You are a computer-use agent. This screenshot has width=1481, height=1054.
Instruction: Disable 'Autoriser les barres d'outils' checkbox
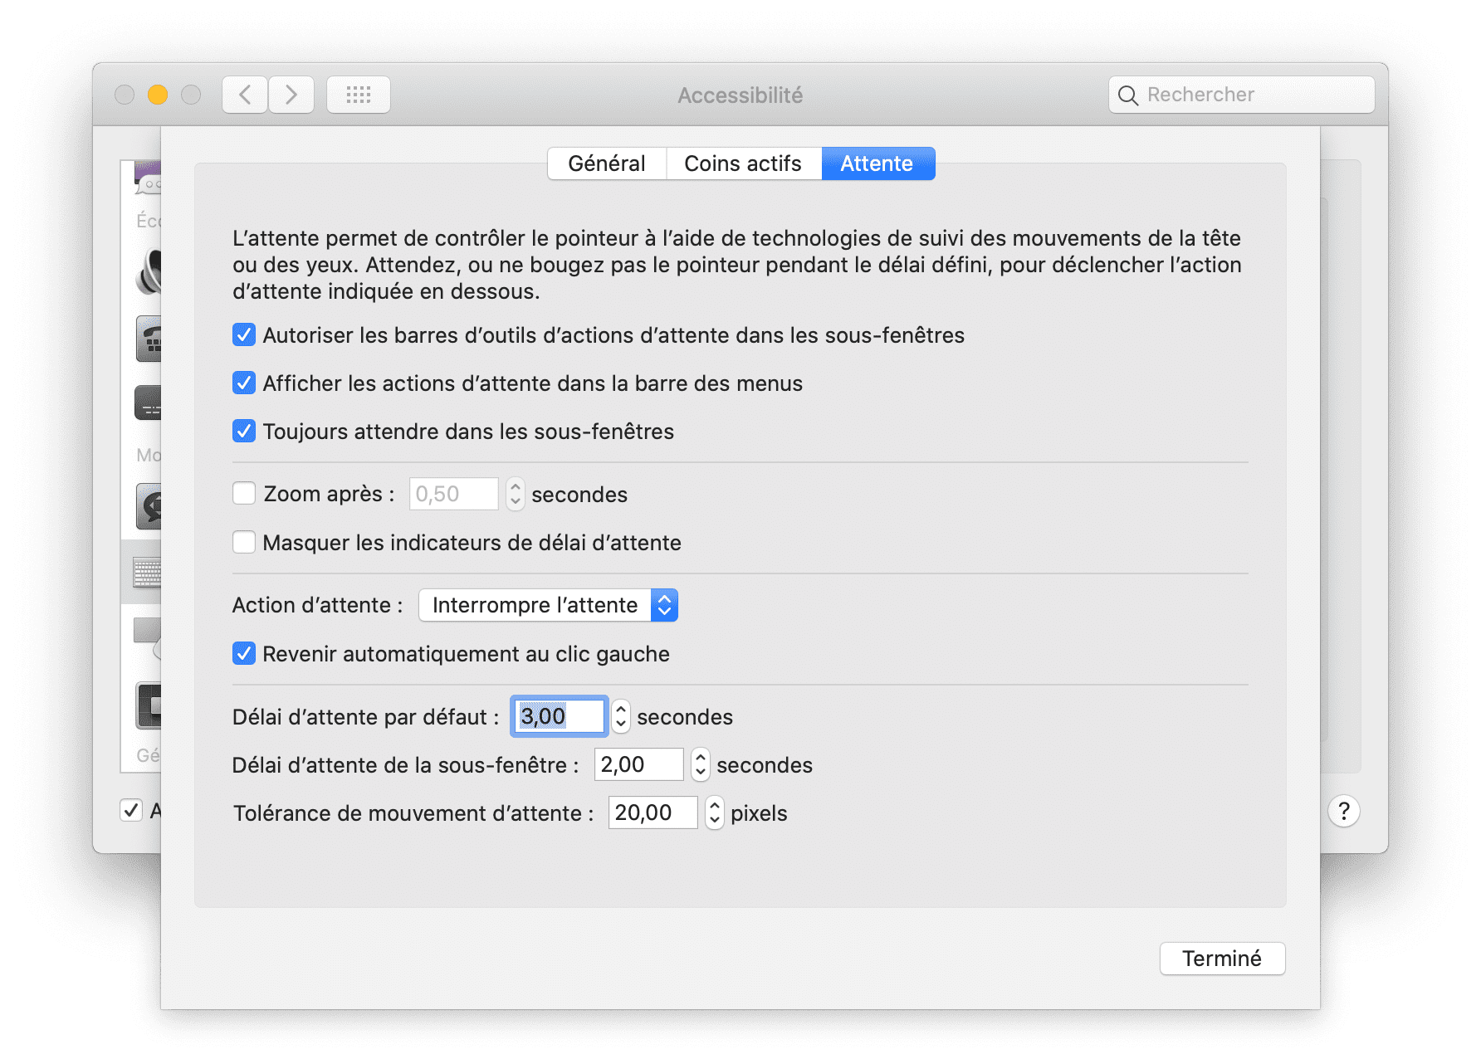[x=244, y=335]
